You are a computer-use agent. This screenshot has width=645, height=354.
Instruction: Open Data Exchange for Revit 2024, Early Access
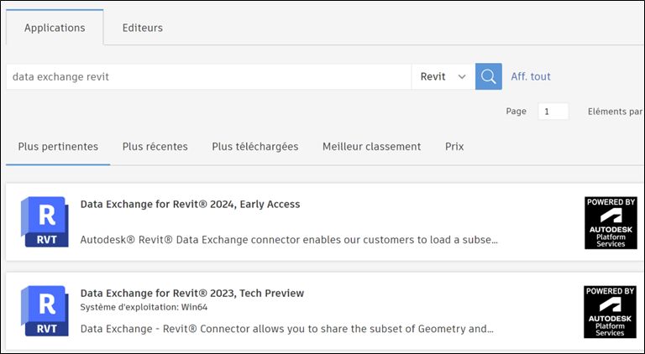coord(190,204)
